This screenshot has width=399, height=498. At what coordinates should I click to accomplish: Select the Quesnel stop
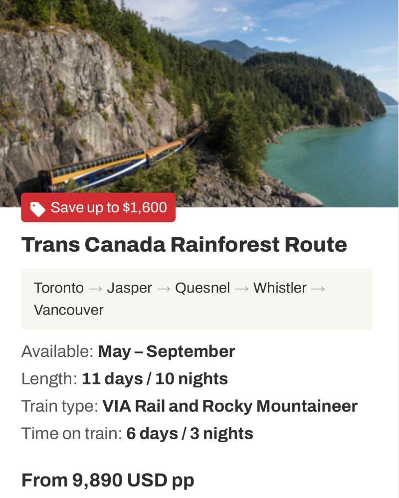coord(202,288)
